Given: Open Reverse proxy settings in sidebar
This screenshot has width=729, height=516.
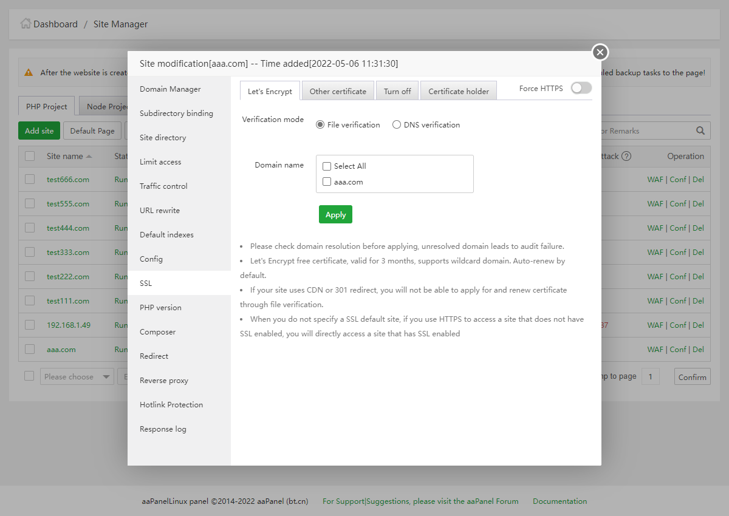Looking at the screenshot, I should pyautogui.click(x=164, y=381).
